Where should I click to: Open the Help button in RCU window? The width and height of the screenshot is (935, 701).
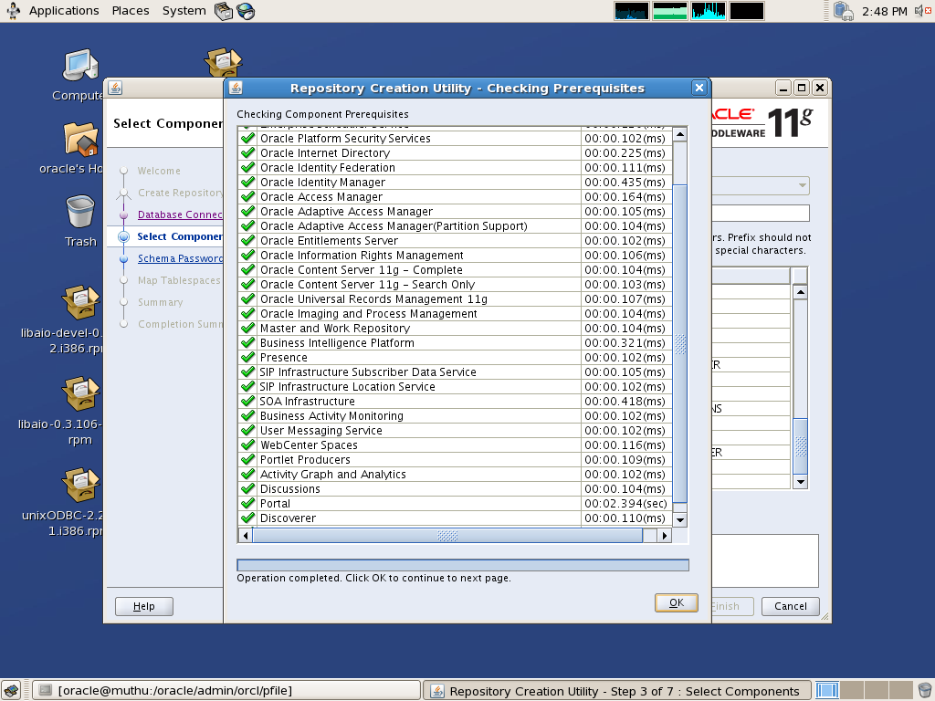click(x=143, y=606)
